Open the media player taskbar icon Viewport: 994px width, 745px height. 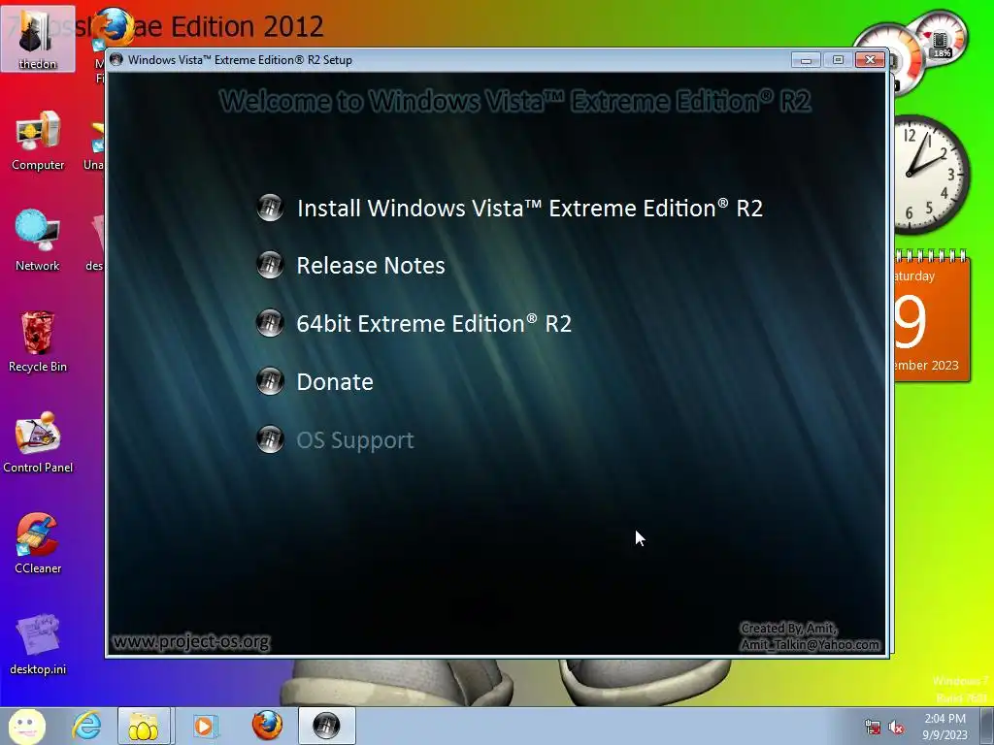click(x=205, y=726)
